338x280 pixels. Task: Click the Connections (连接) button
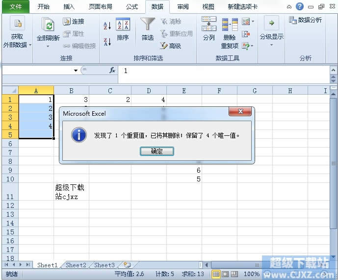74,22
